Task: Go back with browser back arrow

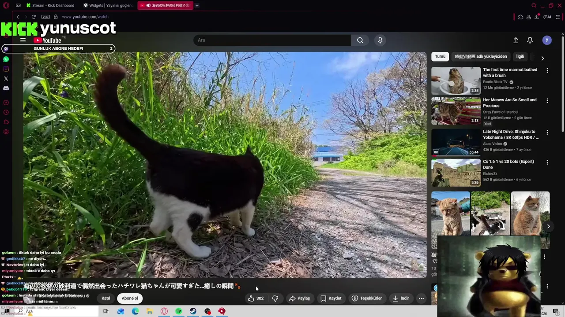Action: click(x=18, y=17)
